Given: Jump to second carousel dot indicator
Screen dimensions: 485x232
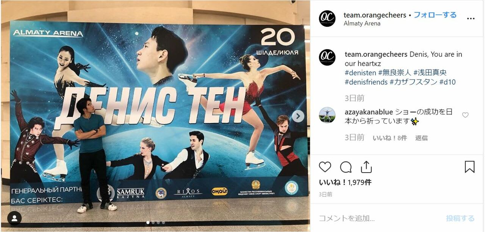Looking at the screenshot, I should click(153, 223).
